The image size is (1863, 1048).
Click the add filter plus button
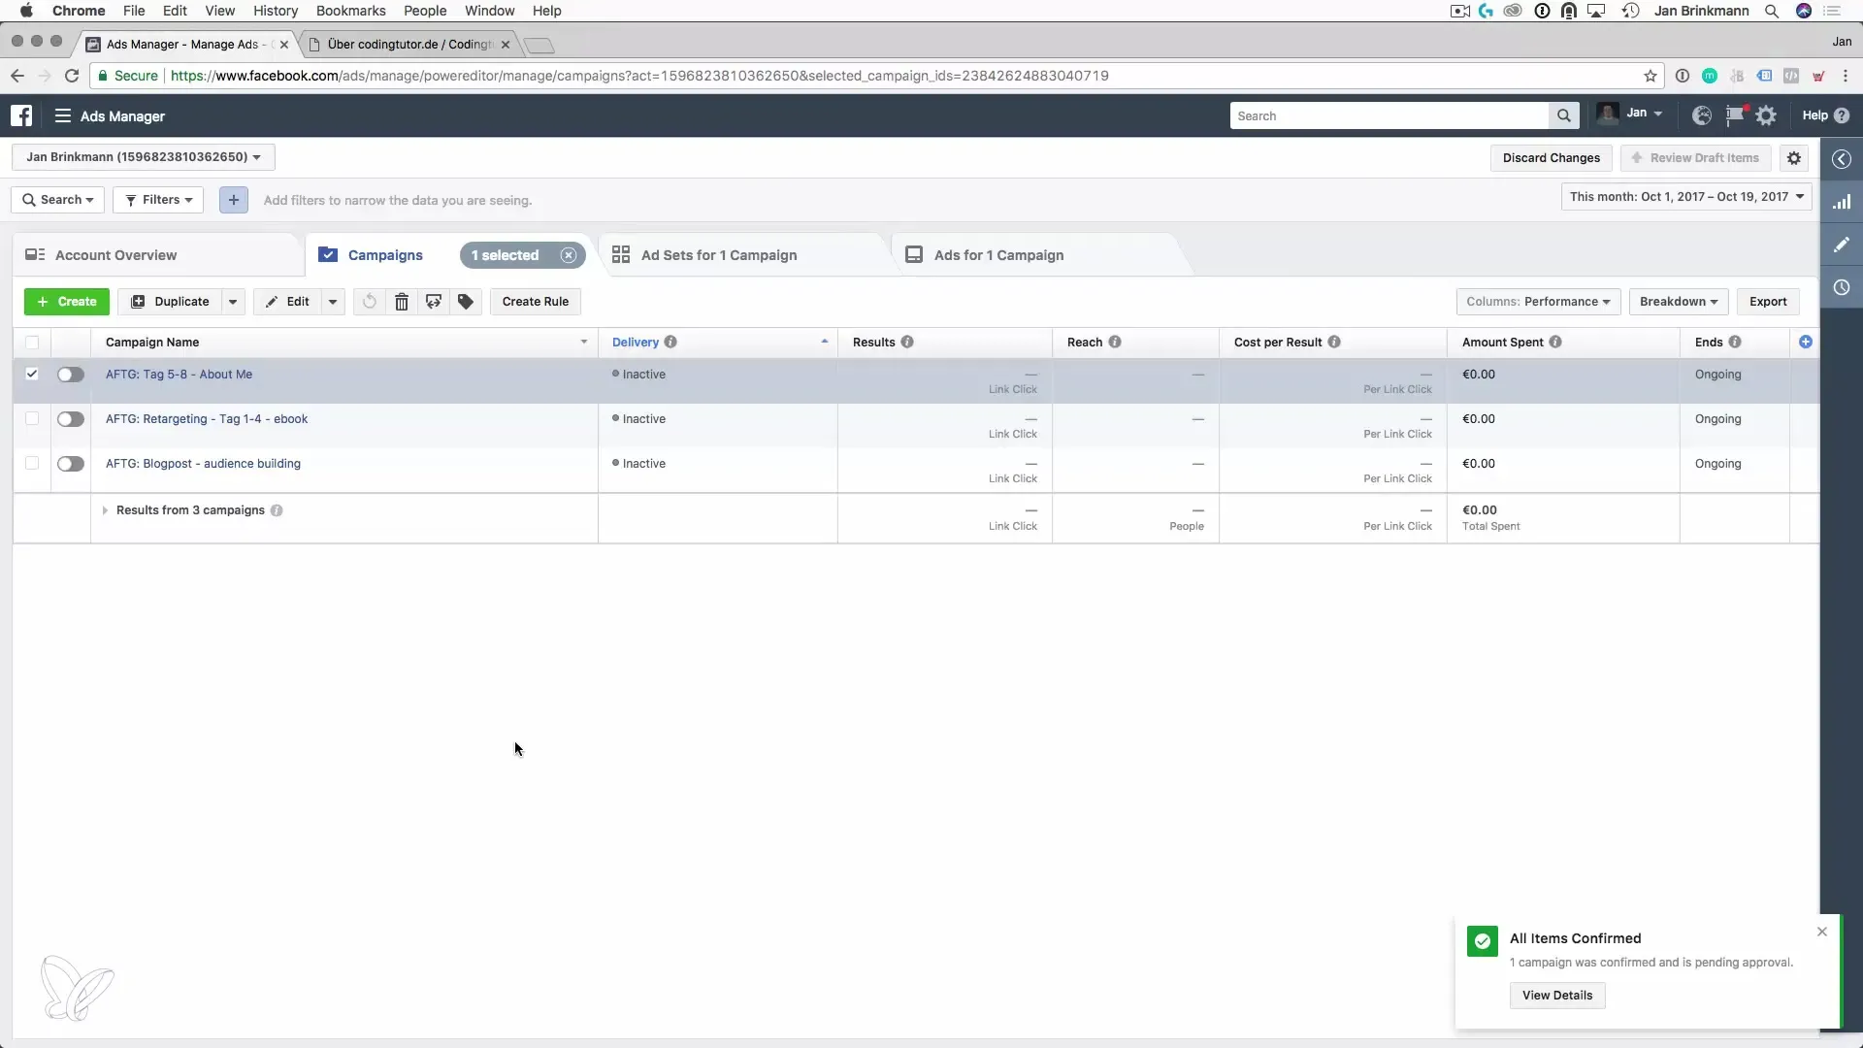234,200
